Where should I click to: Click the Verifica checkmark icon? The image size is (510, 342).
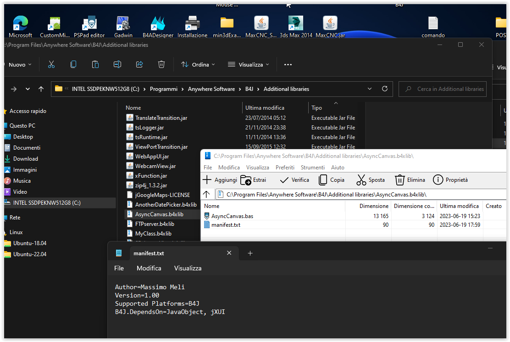(284, 180)
